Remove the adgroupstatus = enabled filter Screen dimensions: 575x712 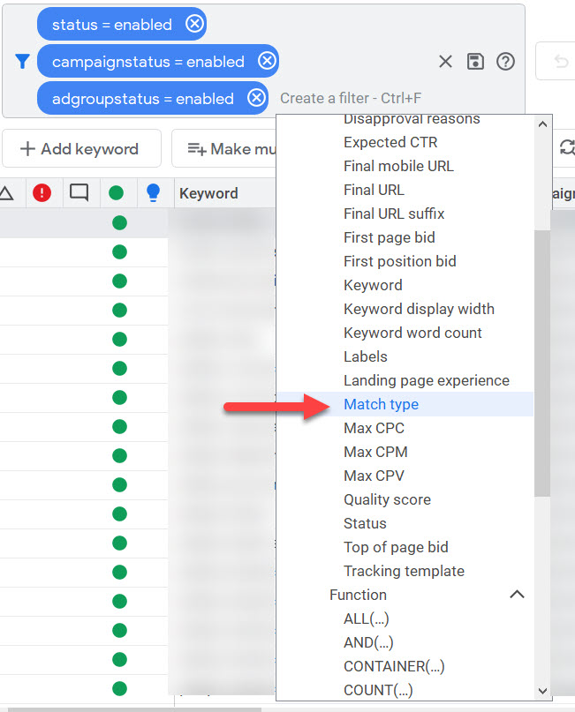[x=256, y=99]
